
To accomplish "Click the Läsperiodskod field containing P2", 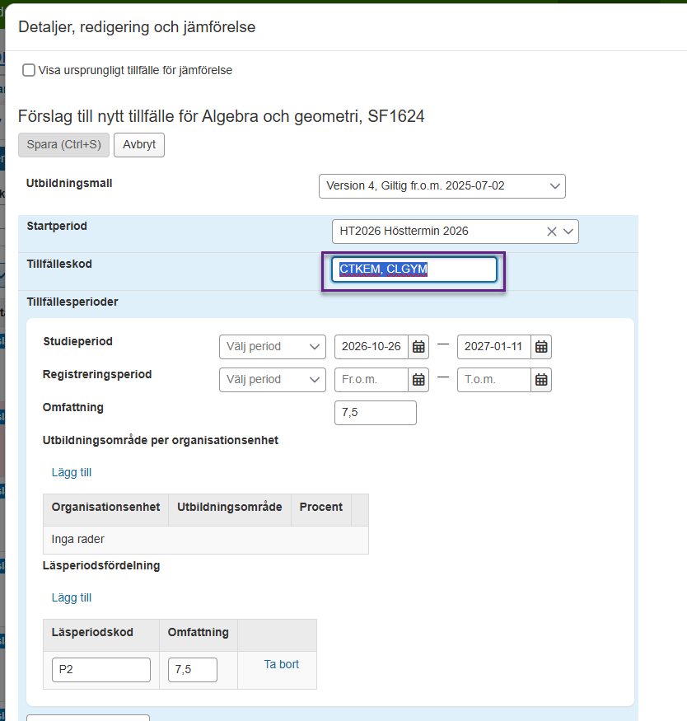I will coord(100,670).
